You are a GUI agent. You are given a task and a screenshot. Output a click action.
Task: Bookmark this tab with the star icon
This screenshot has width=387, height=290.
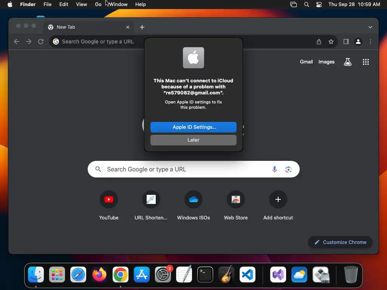(331, 42)
